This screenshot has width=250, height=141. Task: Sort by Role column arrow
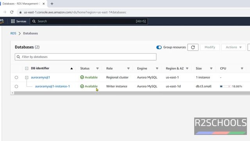tap(129, 69)
